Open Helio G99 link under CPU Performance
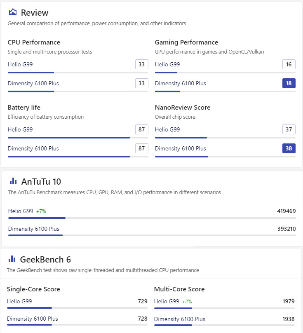 (20, 64)
